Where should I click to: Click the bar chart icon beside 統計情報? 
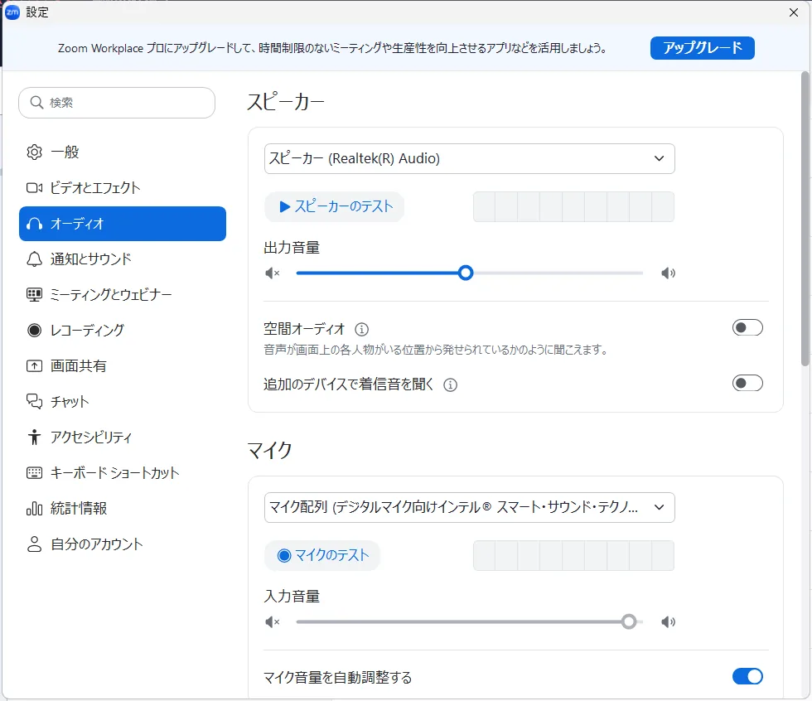pyautogui.click(x=34, y=509)
